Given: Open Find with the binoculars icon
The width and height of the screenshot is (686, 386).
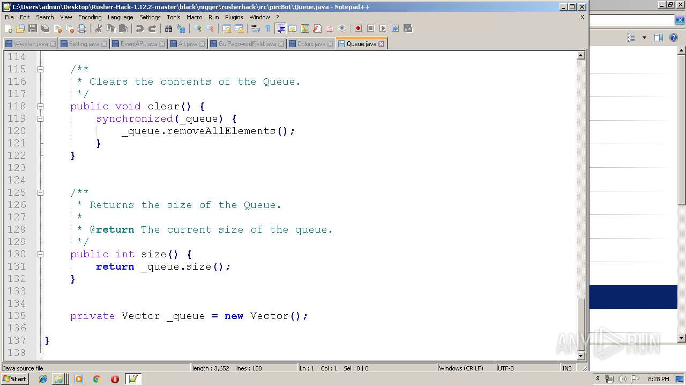Looking at the screenshot, I should pos(169,28).
